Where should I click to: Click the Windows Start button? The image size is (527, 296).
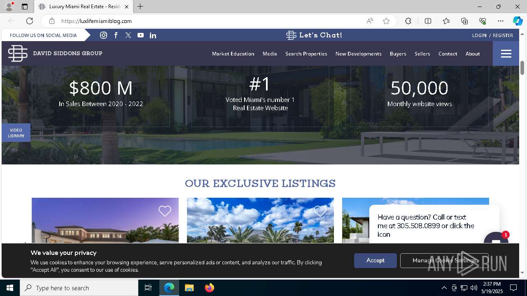pos(10,288)
